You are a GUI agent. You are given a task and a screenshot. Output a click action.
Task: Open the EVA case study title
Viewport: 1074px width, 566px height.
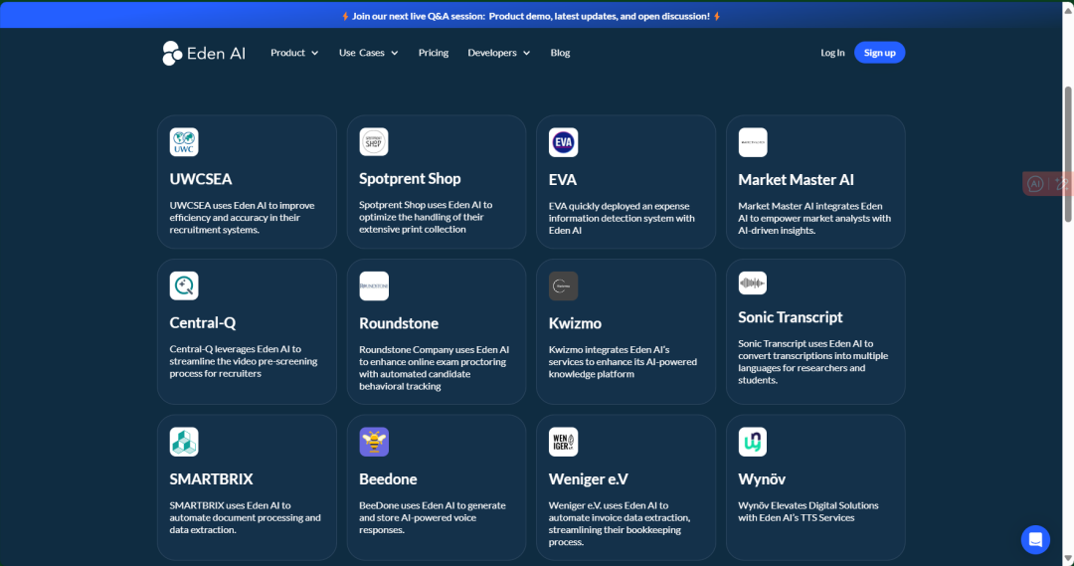coord(562,179)
